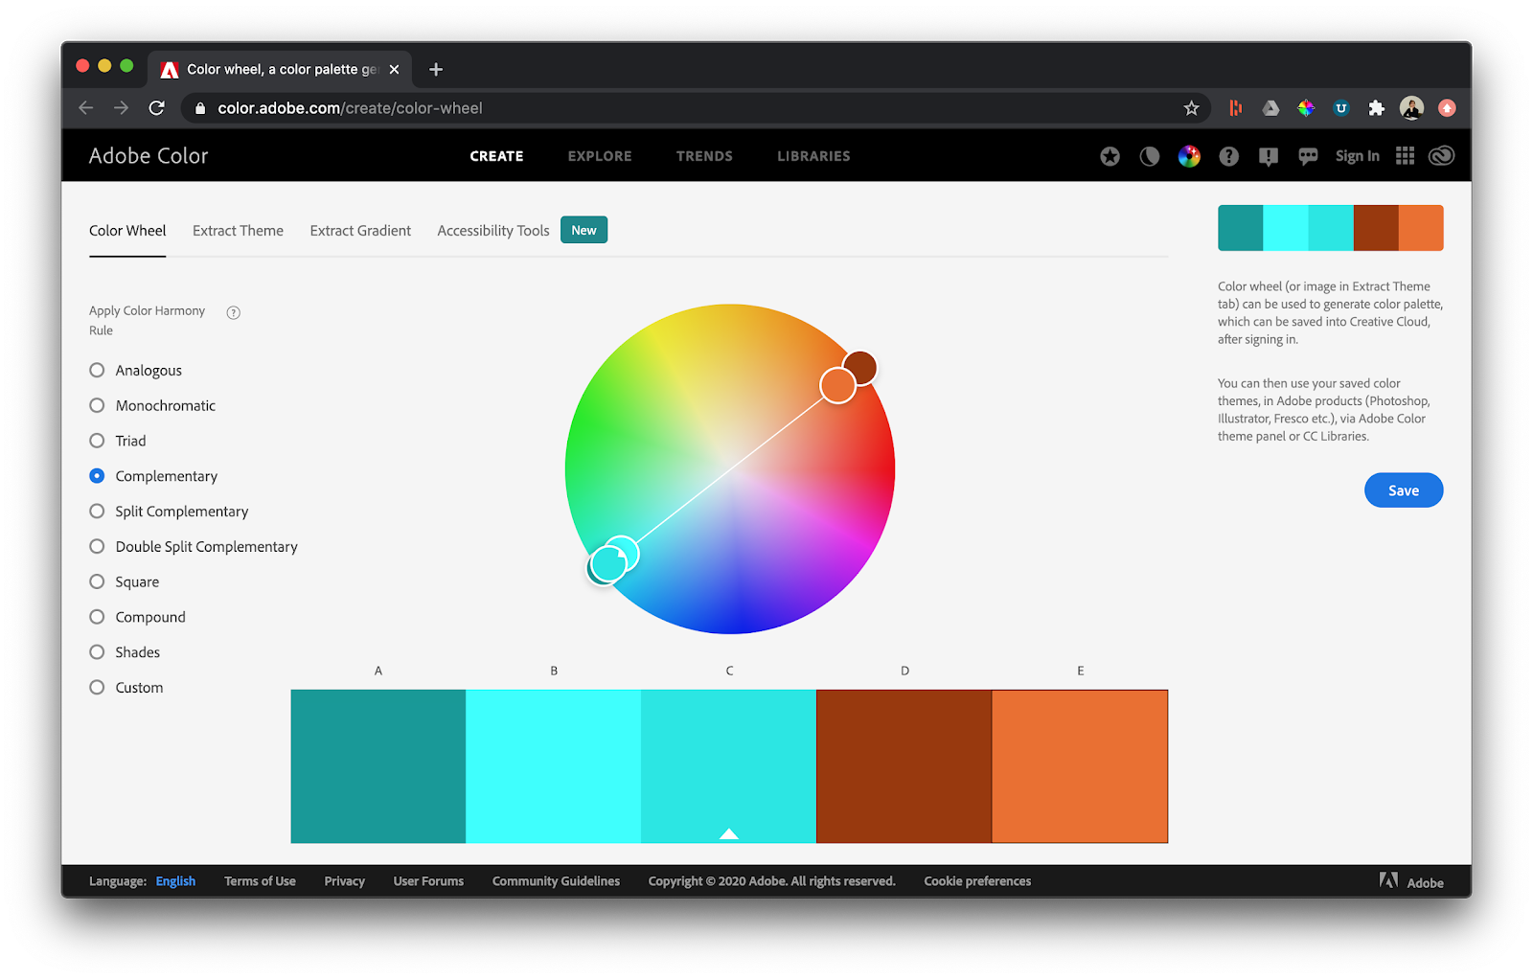
Task: Bookmark this page with the star icon
Action: click(1191, 108)
